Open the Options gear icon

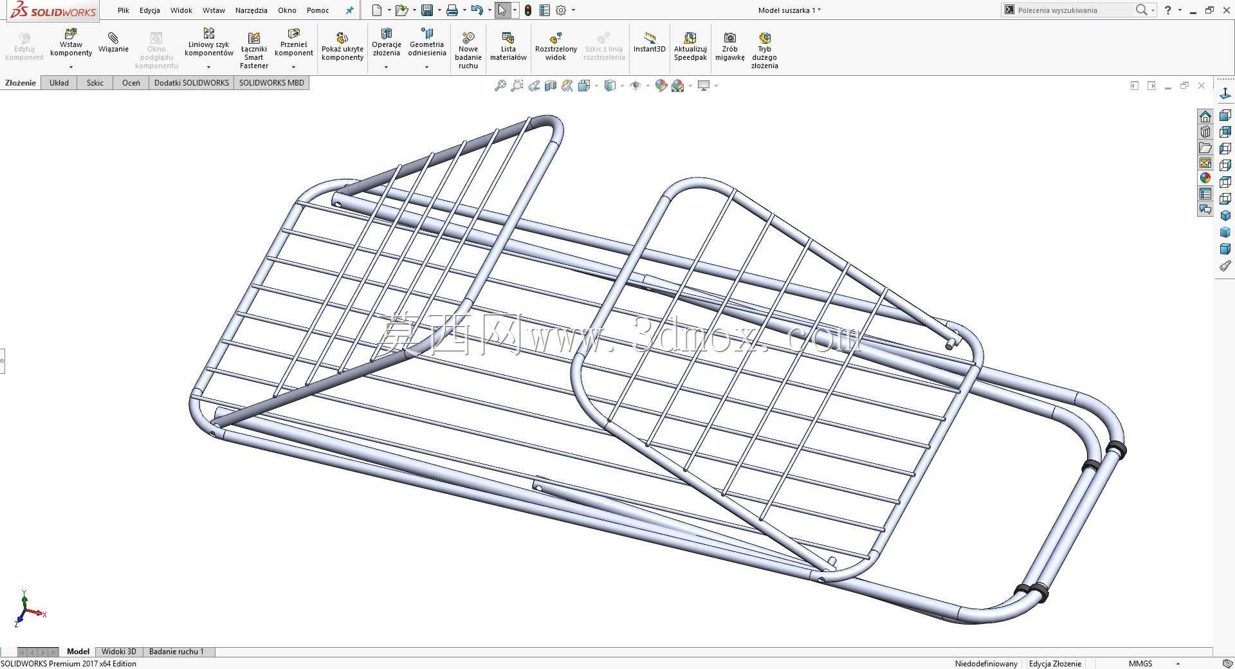(561, 10)
